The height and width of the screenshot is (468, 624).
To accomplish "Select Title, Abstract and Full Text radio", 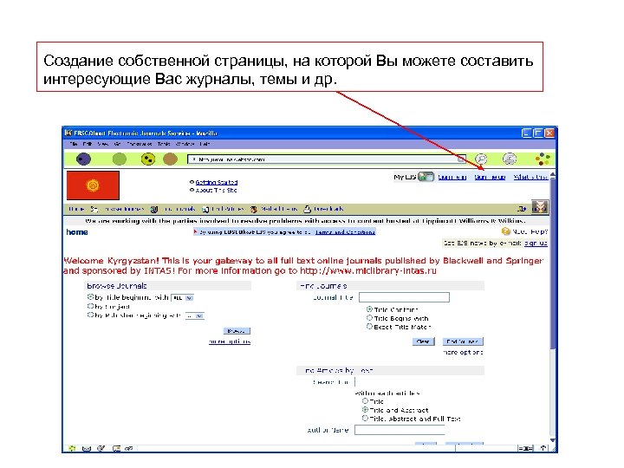I will click(365, 419).
